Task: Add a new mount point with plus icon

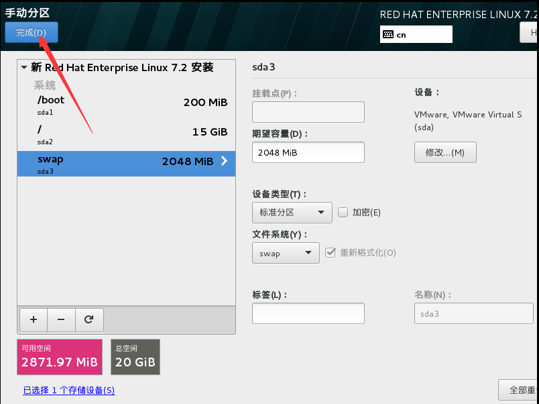Action: click(34, 319)
